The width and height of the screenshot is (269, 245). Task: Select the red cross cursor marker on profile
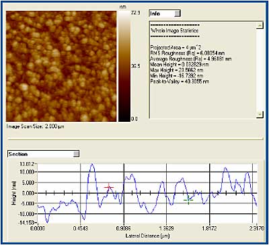(109, 187)
